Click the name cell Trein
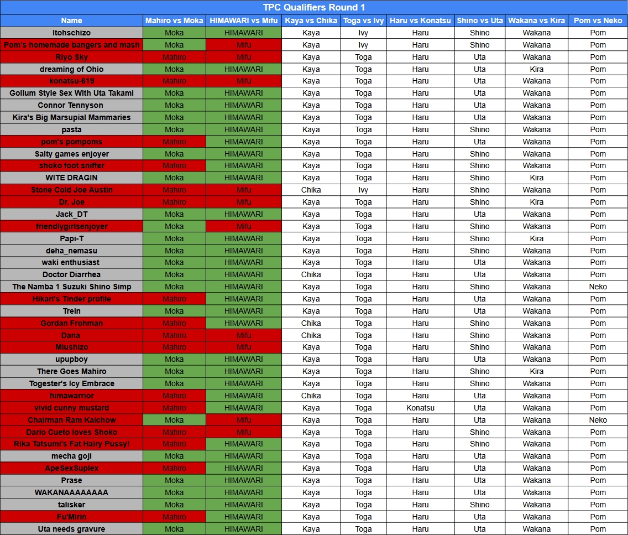 (72, 311)
